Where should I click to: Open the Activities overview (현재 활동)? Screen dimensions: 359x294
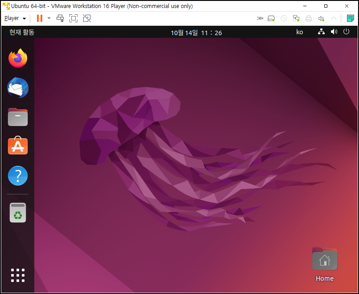click(22, 32)
